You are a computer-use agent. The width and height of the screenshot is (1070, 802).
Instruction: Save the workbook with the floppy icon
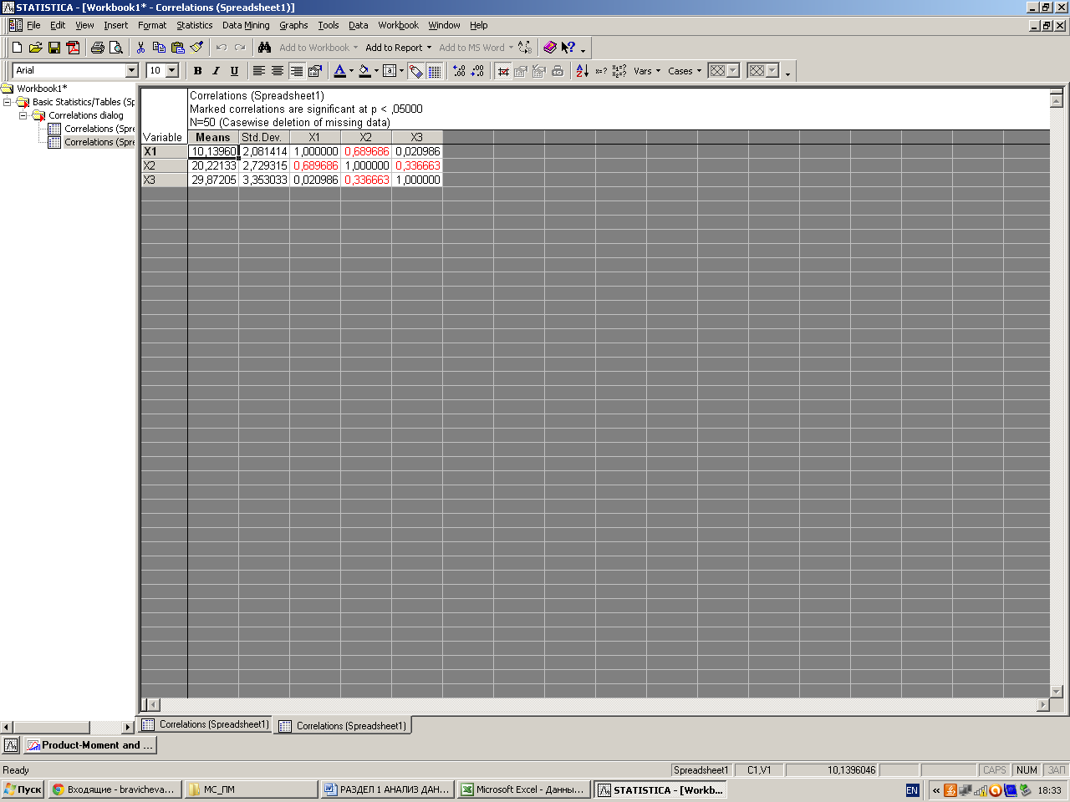click(54, 48)
